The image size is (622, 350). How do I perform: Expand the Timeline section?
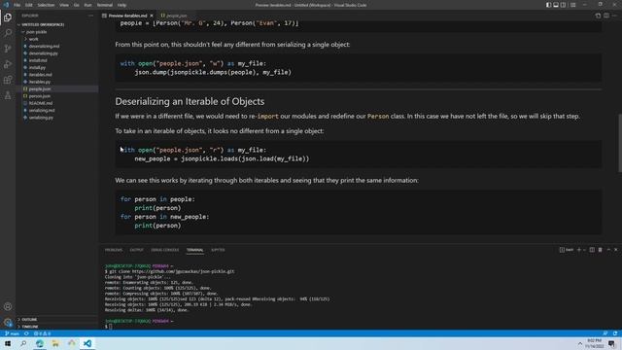(x=30, y=327)
